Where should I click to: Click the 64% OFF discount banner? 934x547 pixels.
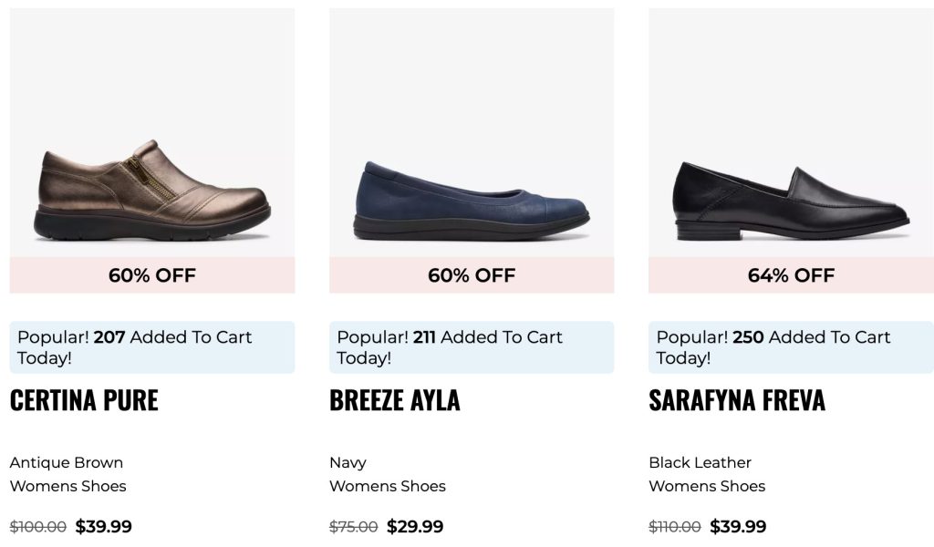coord(791,275)
